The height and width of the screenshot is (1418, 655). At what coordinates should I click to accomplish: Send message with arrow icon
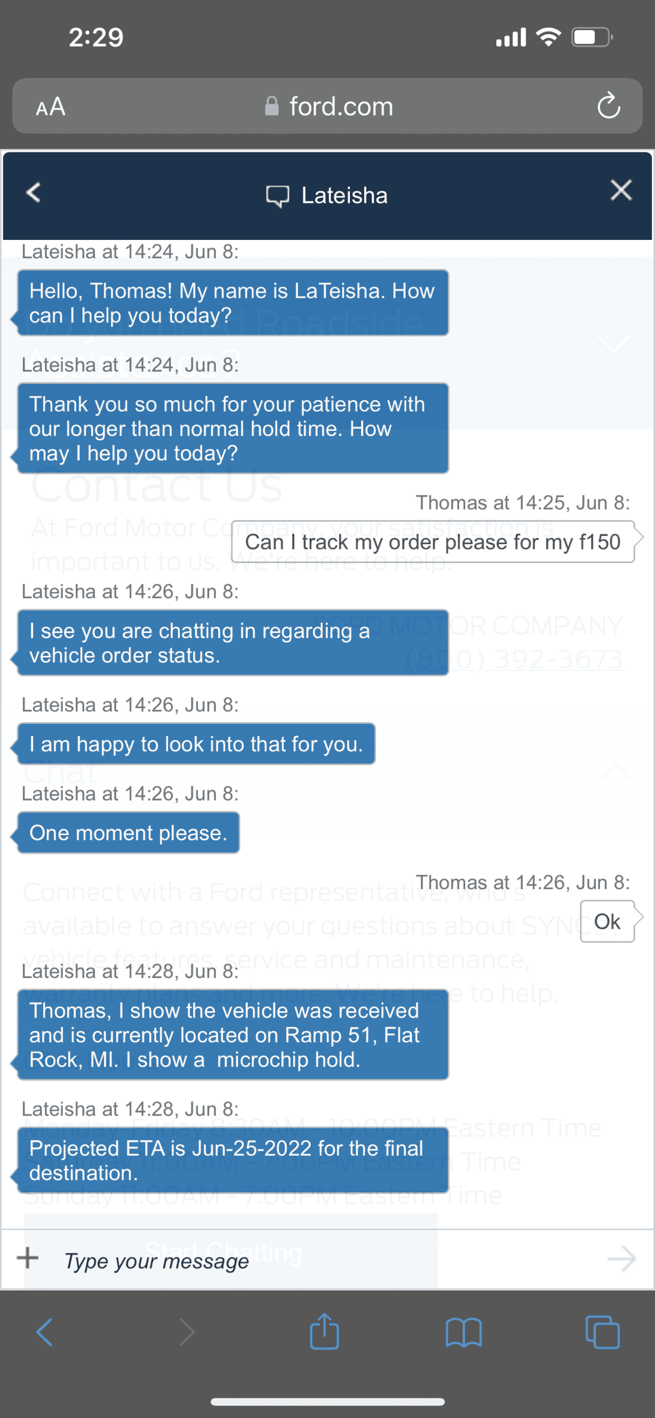[621, 1259]
